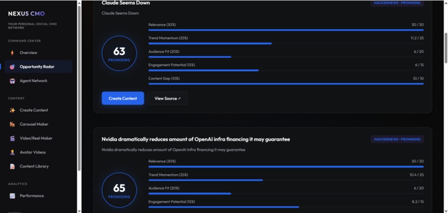Click the Agent Network robot icon
This screenshot has width=448, height=213.
(x=12, y=81)
